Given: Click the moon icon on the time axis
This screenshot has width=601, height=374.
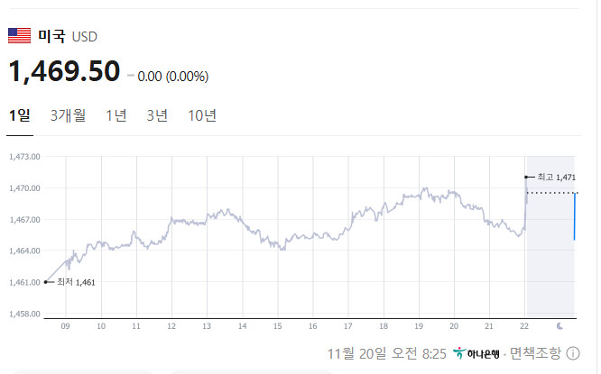Looking at the screenshot, I should click(x=560, y=325).
